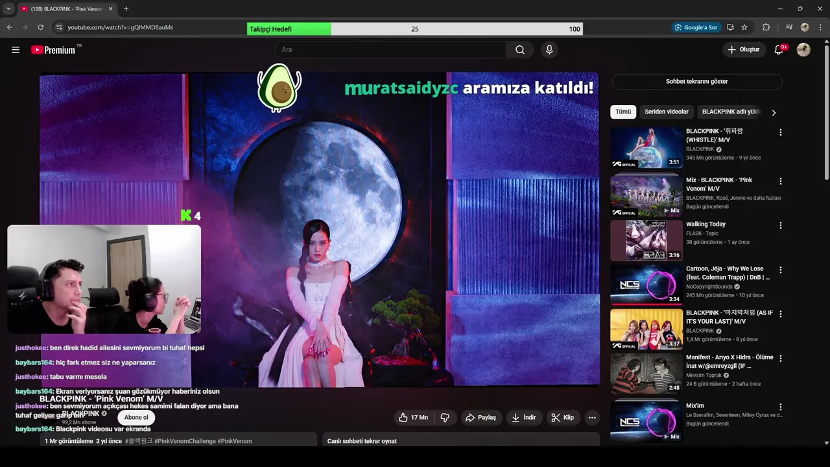
Task: Click the YouTube search input field
Action: (x=391, y=50)
